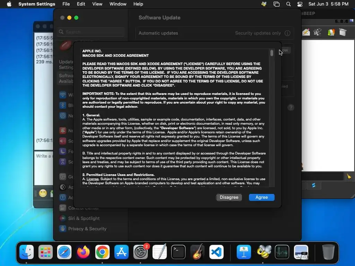The width and height of the screenshot is (355, 266).
Task: Open GarageBand from the Dock
Action: [197, 252]
